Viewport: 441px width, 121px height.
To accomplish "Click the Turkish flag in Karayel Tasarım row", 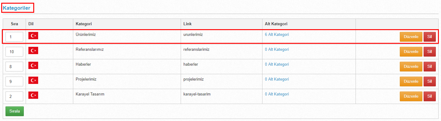I will [33, 95].
